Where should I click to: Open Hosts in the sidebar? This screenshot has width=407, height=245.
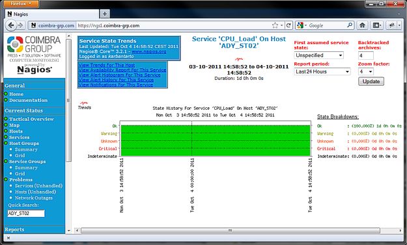coord(16,131)
